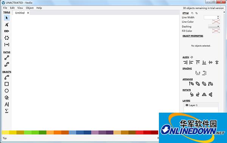Align objects to top edges
Image resolution: width=227 pixels, height=143 pixels.
(x=198, y=63)
